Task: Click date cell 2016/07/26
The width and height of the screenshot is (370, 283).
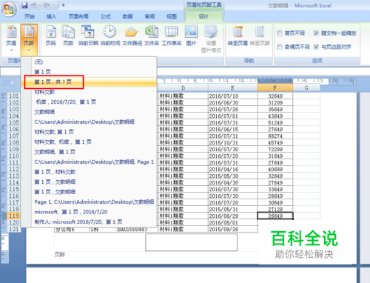Action: [x=232, y=109]
